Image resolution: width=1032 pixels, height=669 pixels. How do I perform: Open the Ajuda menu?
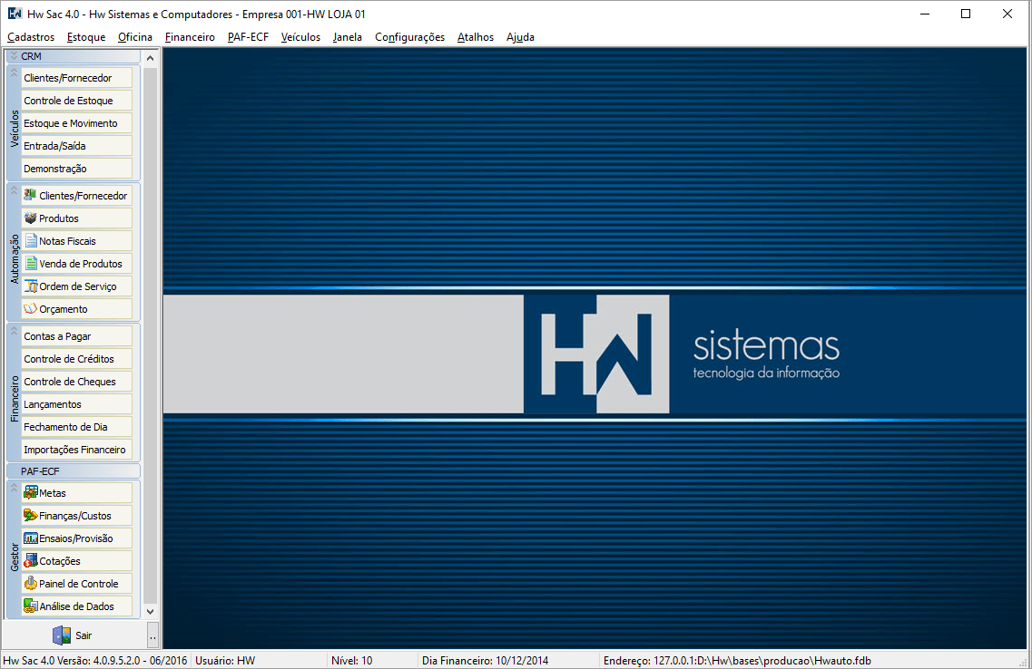[520, 37]
